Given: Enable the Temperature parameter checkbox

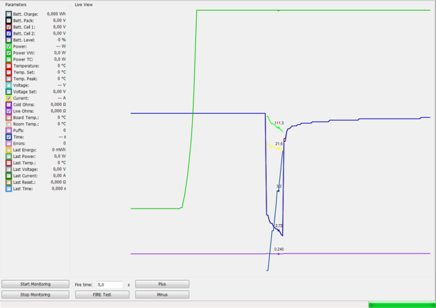Looking at the screenshot, I should 8,65.
